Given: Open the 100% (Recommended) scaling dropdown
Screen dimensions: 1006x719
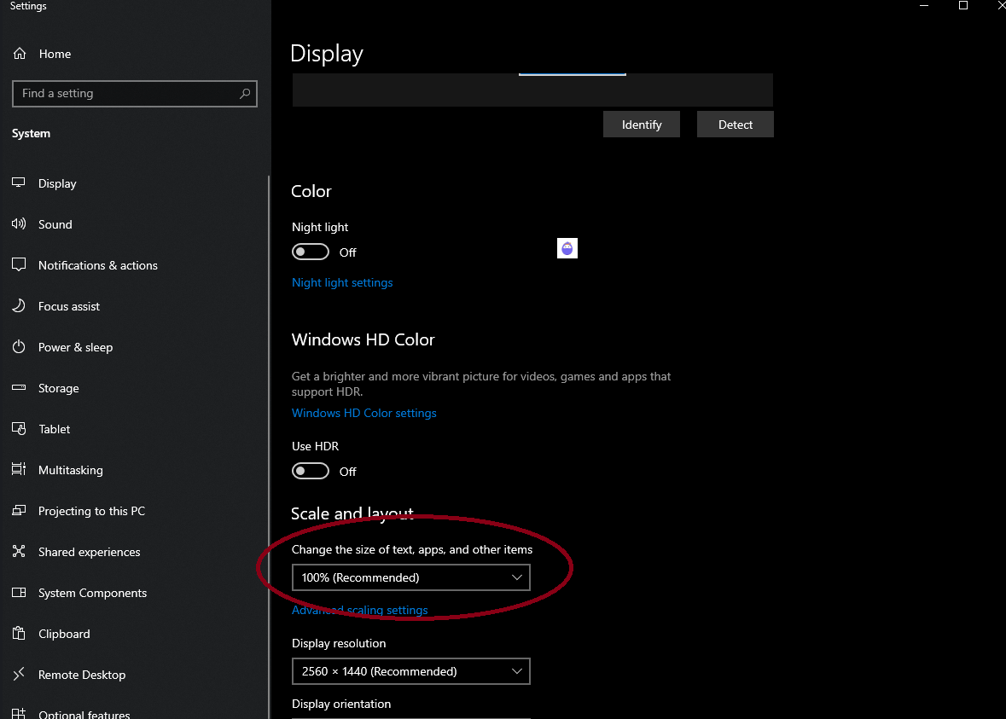Looking at the screenshot, I should tap(410, 577).
